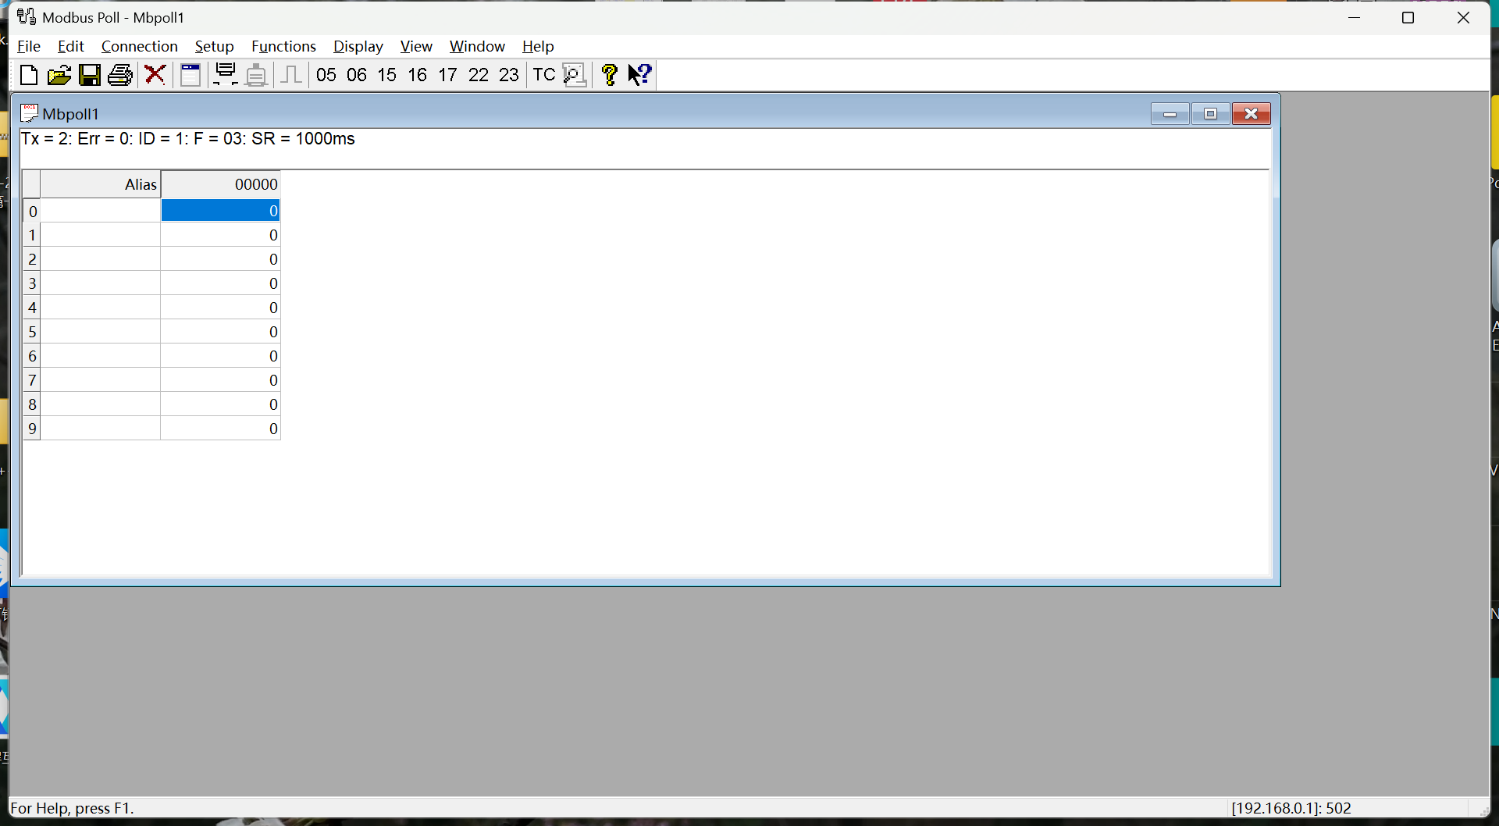Viewport: 1499px width, 826px height.
Task: Maximize the Mbpoll1 child window
Action: 1211,114
